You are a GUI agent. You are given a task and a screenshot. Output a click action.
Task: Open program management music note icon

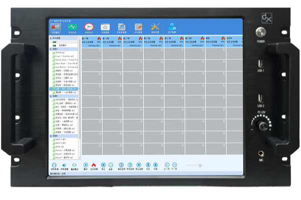122,26
